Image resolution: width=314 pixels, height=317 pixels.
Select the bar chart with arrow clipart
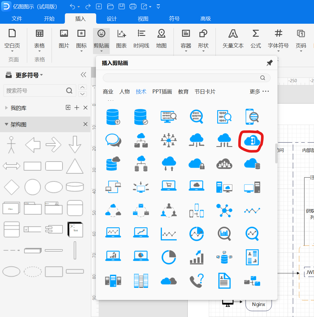[x=196, y=257]
